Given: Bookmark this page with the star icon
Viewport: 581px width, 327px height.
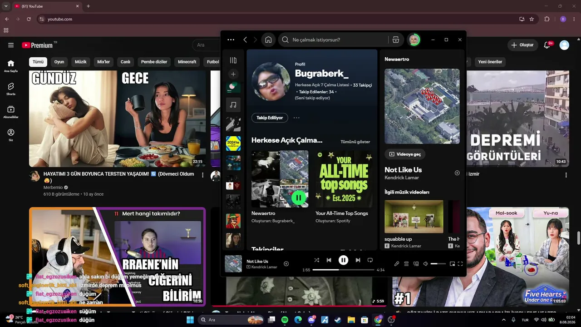Looking at the screenshot, I should click(x=532, y=19).
